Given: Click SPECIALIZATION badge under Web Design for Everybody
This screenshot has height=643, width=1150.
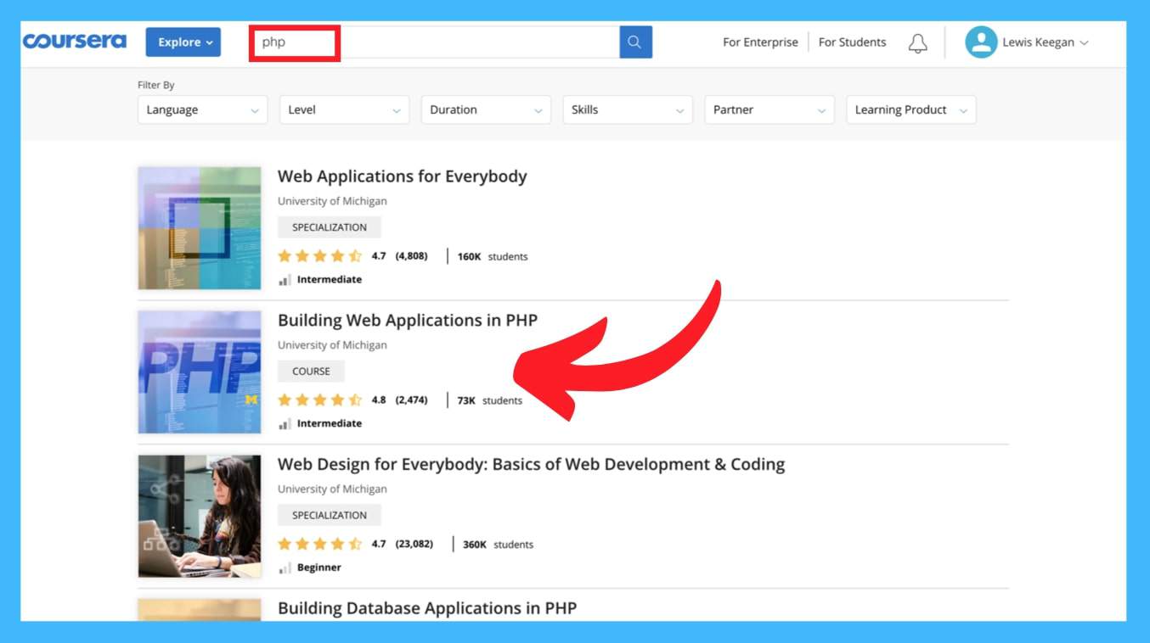Looking at the screenshot, I should 330,515.
